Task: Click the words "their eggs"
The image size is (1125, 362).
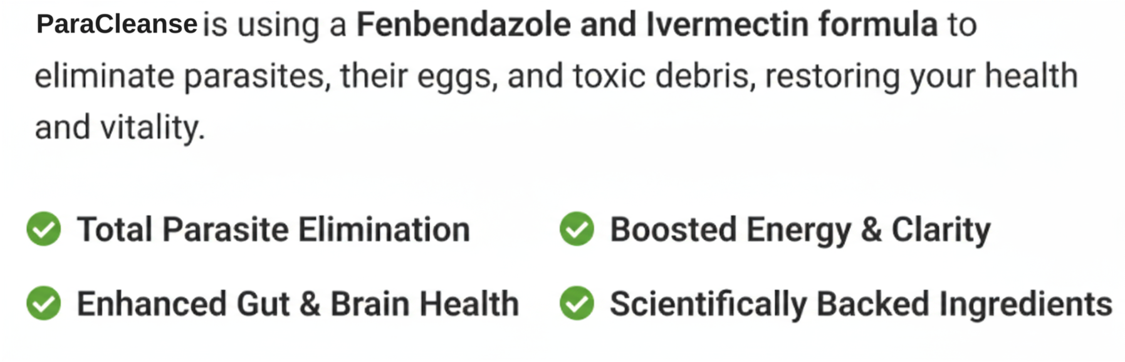Action: 419,76
